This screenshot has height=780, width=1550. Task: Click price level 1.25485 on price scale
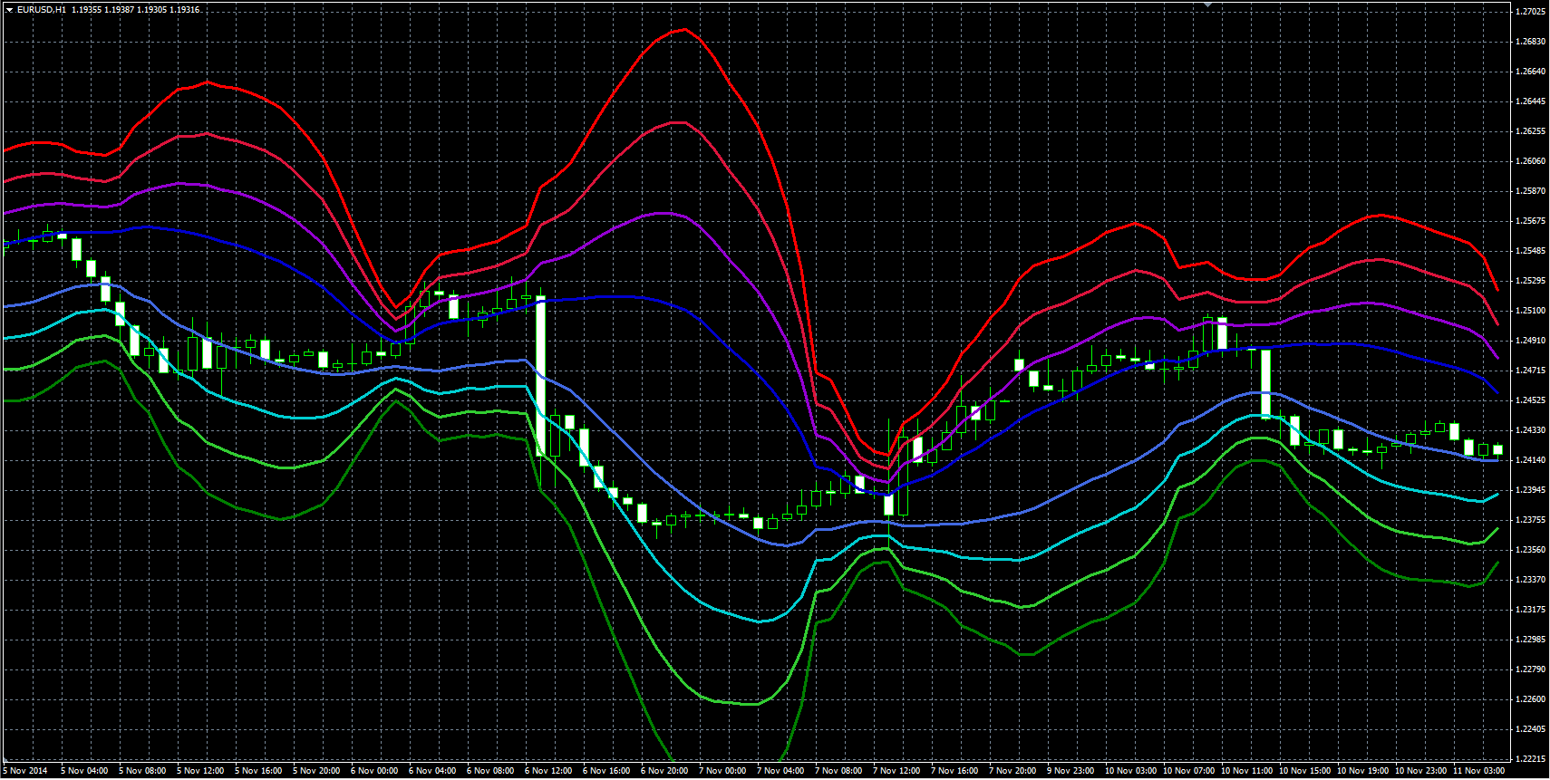(x=1530, y=251)
